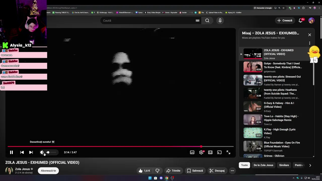The height and width of the screenshot is (181, 322).
Task: Open the notifications bell
Action: point(301,21)
